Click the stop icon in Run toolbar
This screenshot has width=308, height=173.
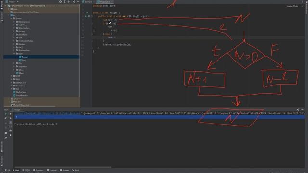click(6, 123)
